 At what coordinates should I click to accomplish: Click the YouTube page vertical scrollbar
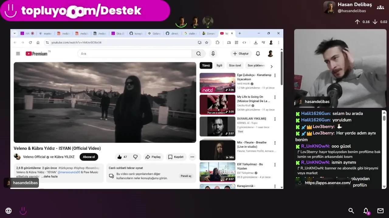pos(282,68)
